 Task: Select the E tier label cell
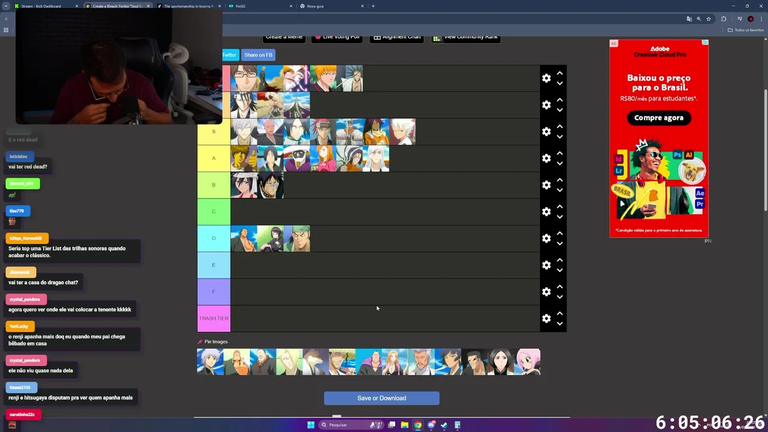[x=214, y=265]
